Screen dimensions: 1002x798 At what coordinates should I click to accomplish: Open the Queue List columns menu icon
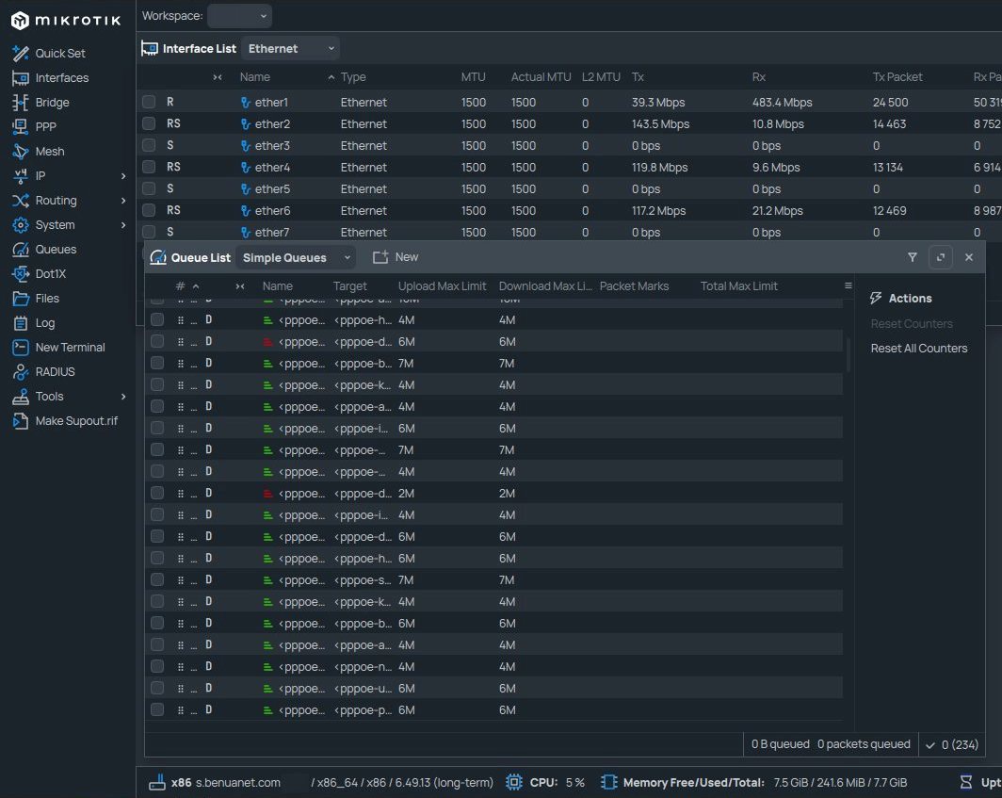(848, 285)
